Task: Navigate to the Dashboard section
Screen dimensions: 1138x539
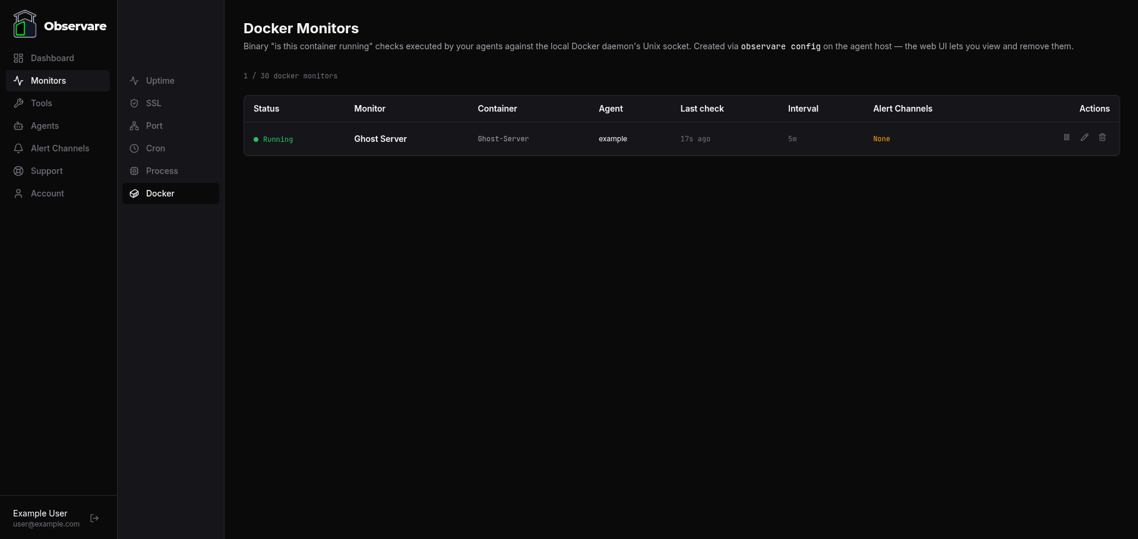Action: click(52, 58)
